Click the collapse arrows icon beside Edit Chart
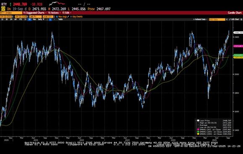The width and height of the screenshot is (243, 154). coord(227,20)
